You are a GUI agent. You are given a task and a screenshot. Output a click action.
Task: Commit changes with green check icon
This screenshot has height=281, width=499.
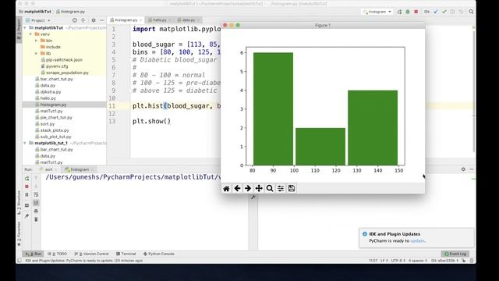pyautogui.click(x=444, y=12)
